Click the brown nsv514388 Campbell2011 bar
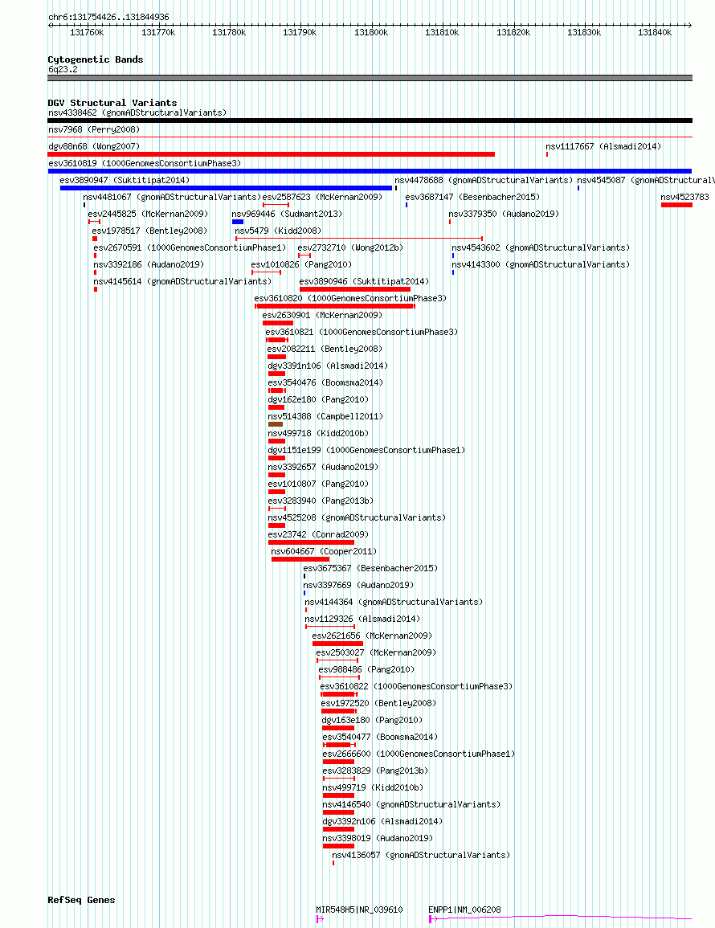This screenshot has height=928, width=715. pos(276,424)
